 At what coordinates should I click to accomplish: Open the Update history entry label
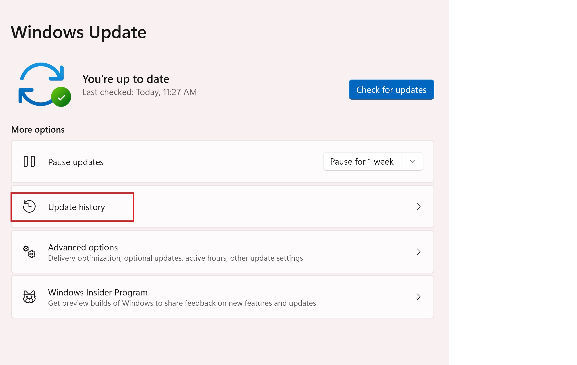[x=76, y=207]
